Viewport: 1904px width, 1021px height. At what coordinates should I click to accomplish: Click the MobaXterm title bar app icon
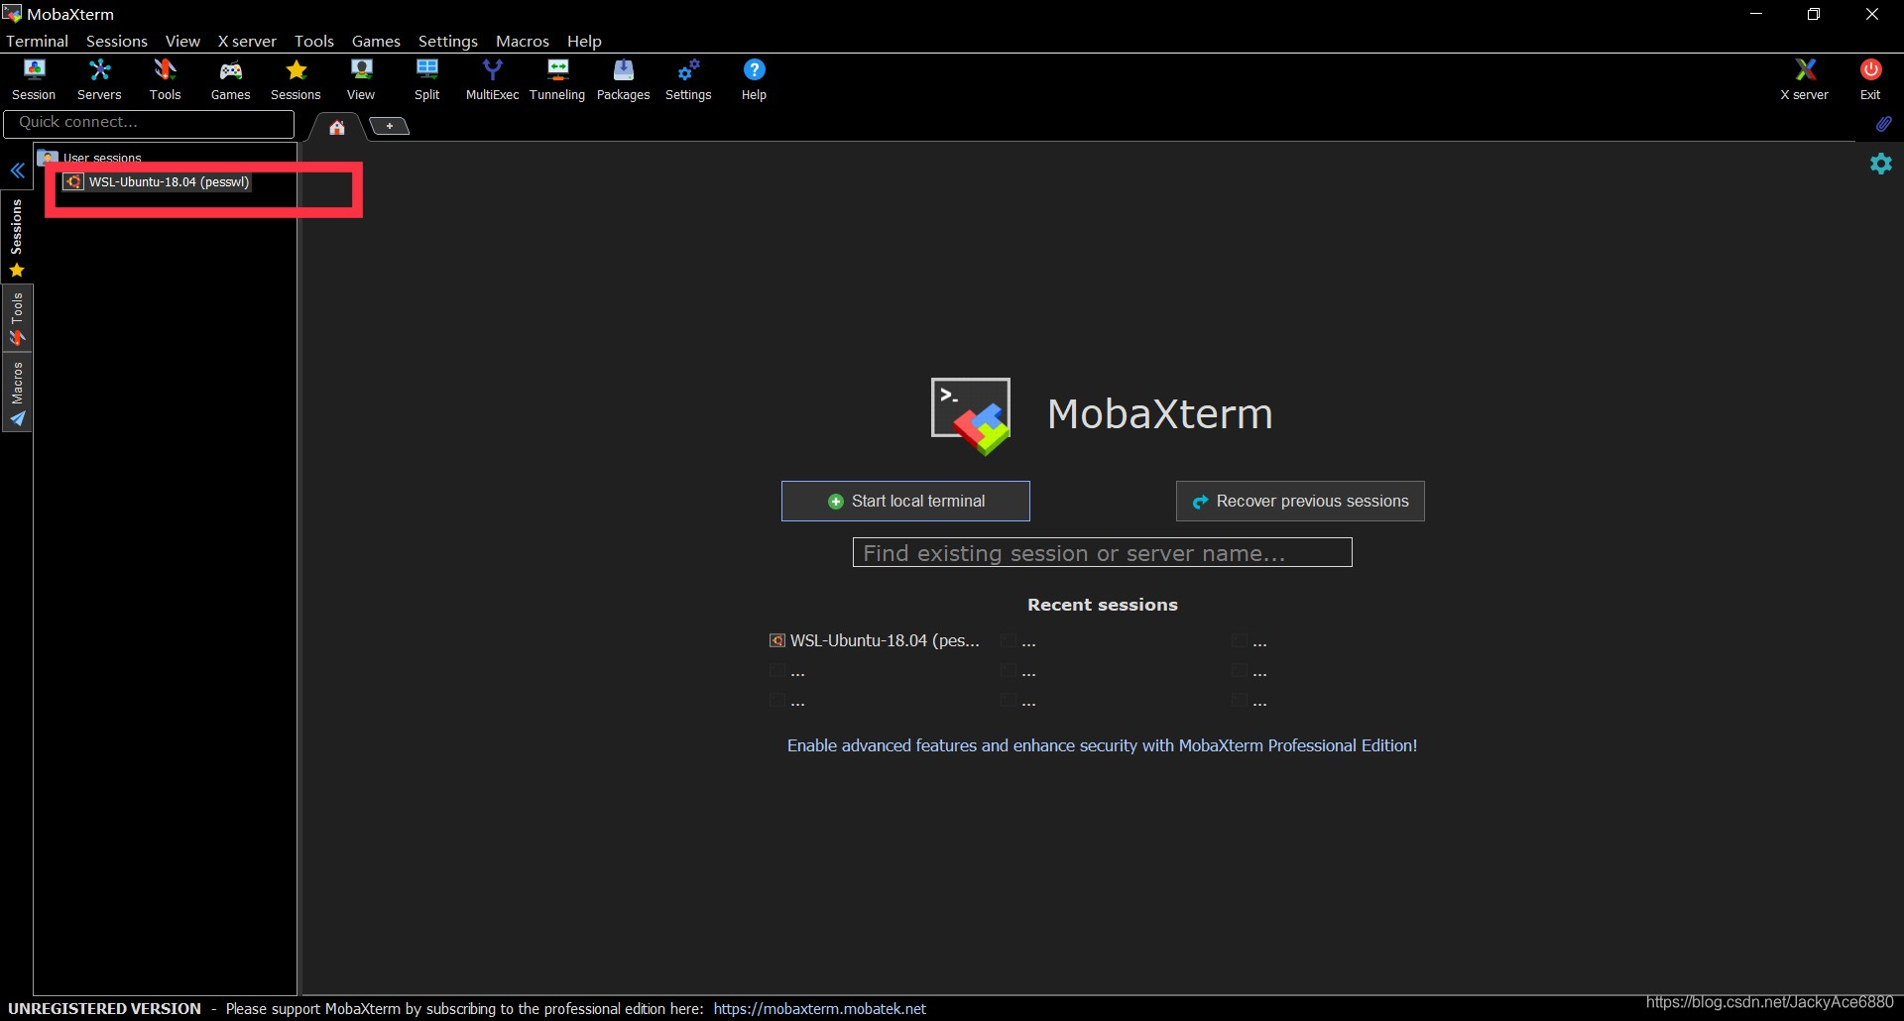[12, 14]
